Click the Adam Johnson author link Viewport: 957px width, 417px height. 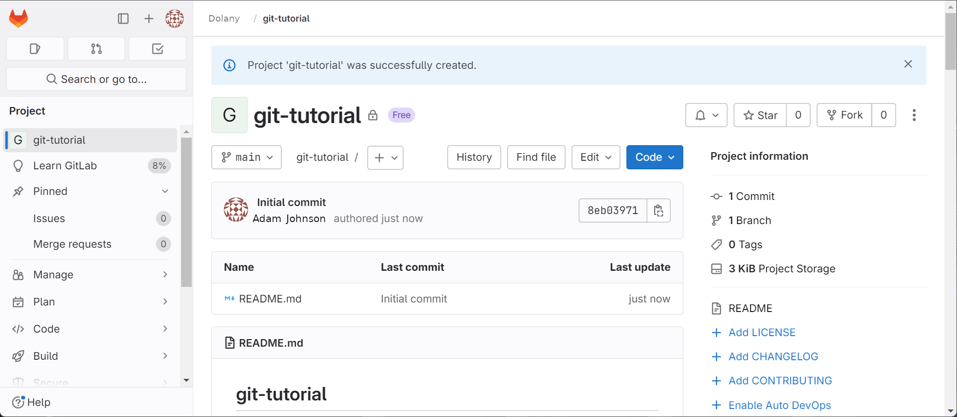289,219
